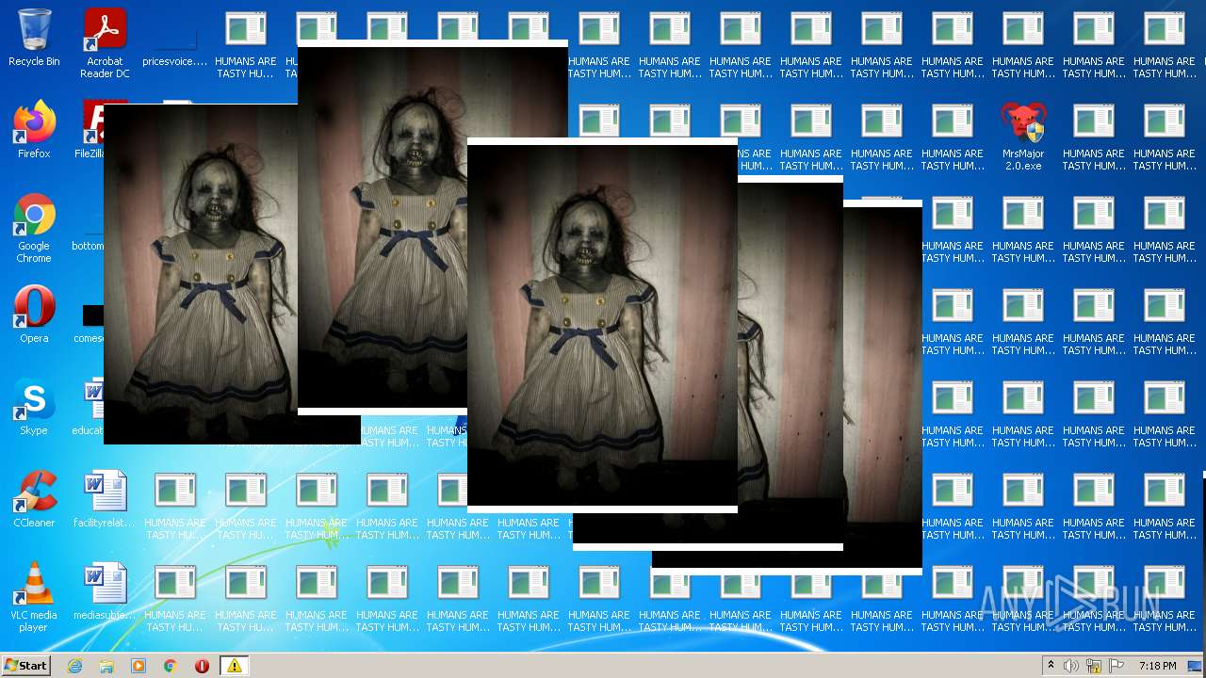Select the partially covered FileZilla shortcut
The height and width of the screenshot is (678, 1206).
[90, 130]
